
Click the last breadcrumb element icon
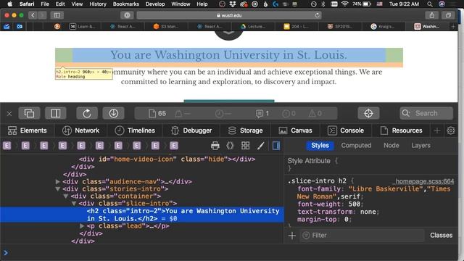[174, 146]
